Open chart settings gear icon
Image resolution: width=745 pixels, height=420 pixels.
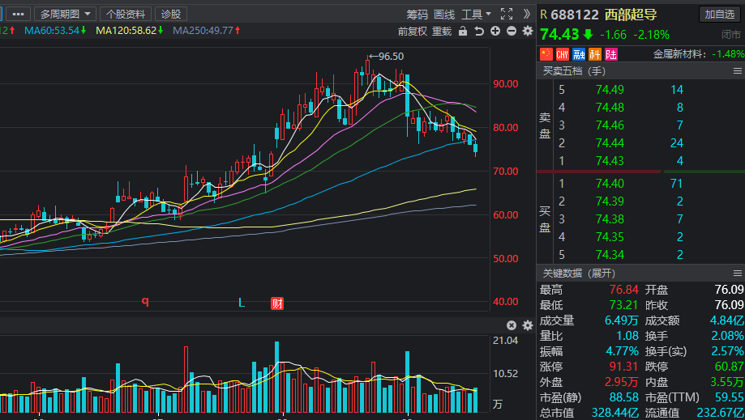pyautogui.click(x=527, y=31)
